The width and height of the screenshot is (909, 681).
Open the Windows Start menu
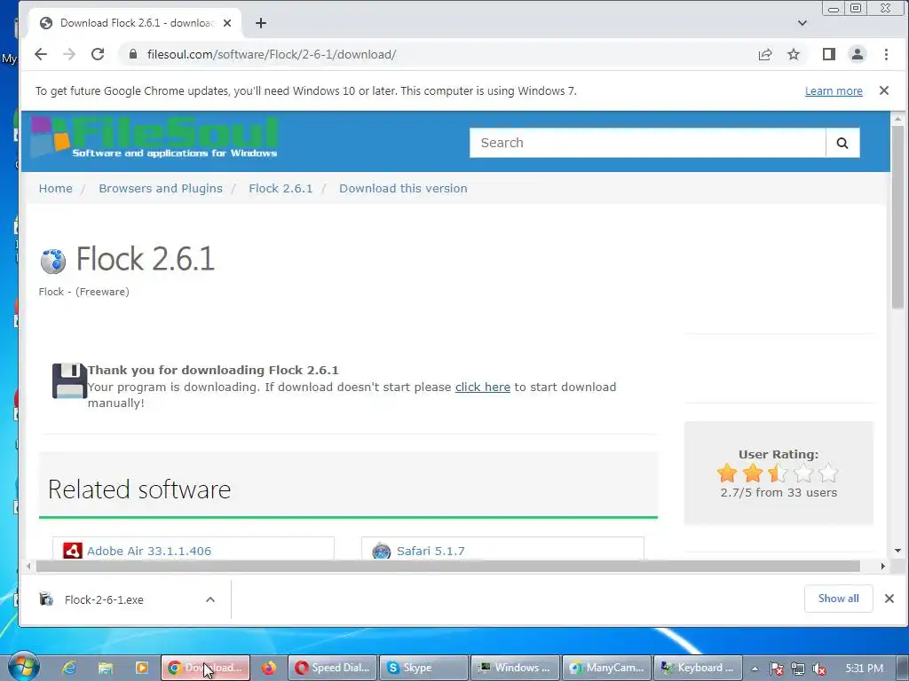pyautogui.click(x=22, y=667)
